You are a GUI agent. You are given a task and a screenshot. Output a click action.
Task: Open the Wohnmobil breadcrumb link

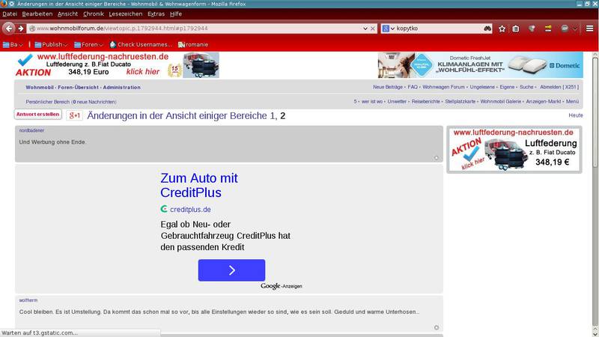point(40,88)
